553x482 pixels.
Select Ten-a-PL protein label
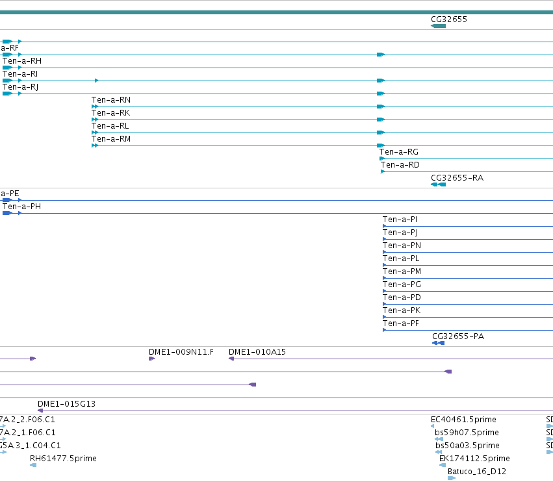click(401, 259)
